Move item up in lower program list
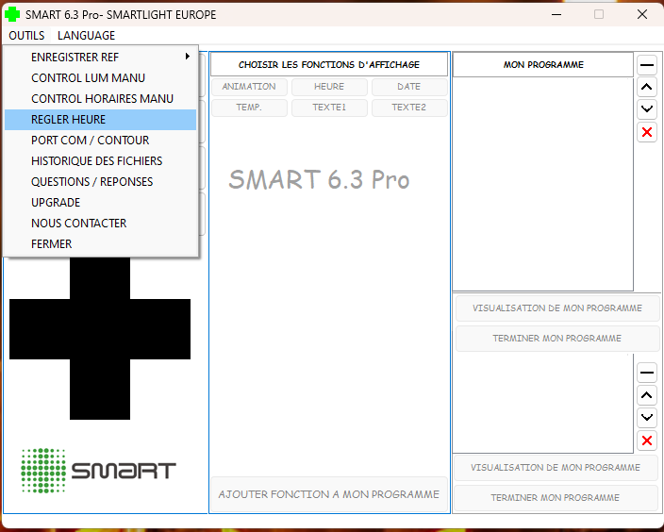The width and height of the screenshot is (664, 532). [x=647, y=395]
